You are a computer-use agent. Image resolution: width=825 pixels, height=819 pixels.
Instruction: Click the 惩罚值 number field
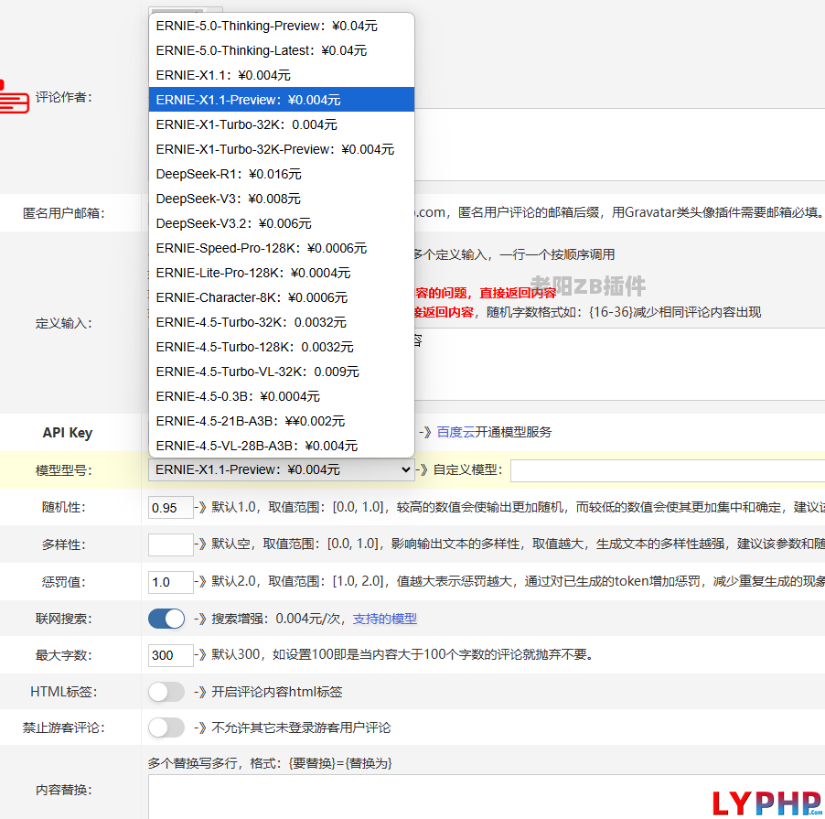pyautogui.click(x=170, y=582)
